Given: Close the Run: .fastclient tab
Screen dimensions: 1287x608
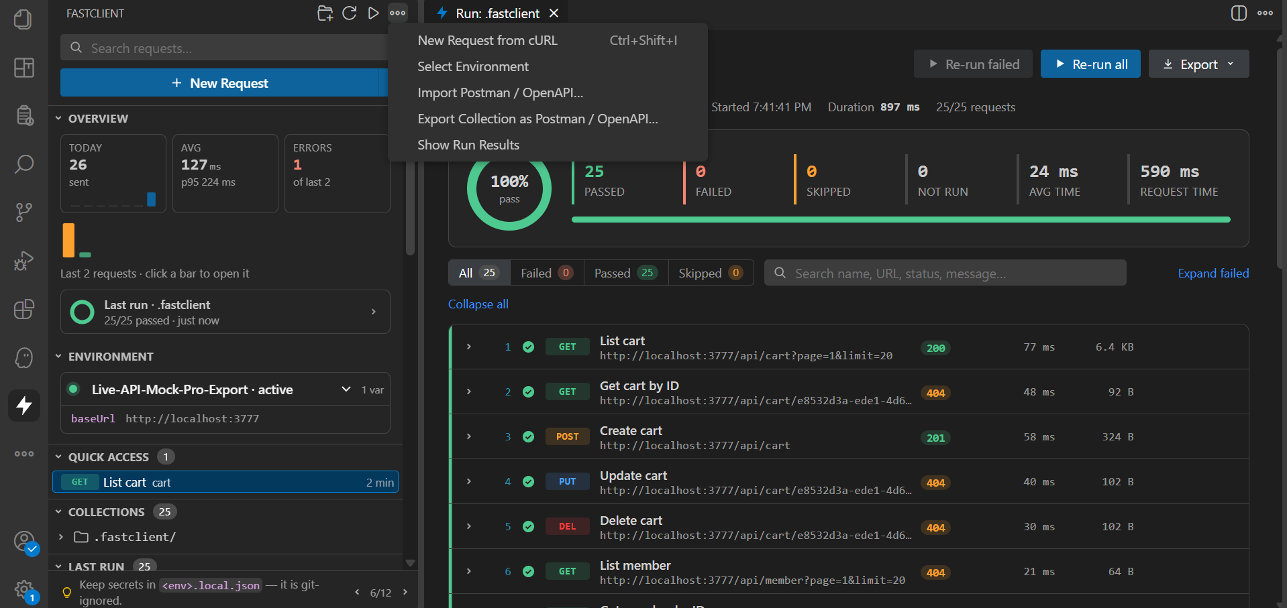Looking at the screenshot, I should 554,13.
